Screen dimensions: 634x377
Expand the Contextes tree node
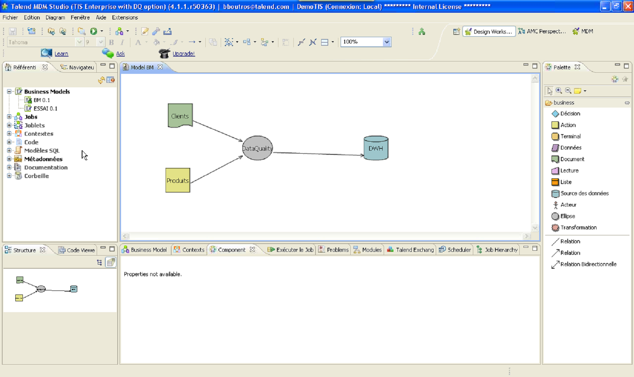point(9,134)
